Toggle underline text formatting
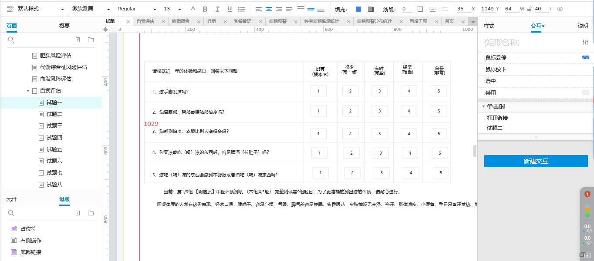This screenshot has height=261, width=594. [229, 9]
